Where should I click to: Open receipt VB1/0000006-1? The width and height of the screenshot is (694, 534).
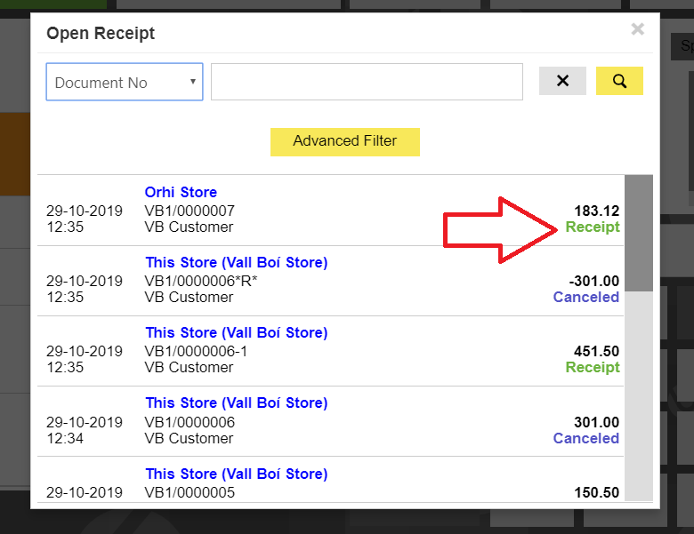coord(196,351)
